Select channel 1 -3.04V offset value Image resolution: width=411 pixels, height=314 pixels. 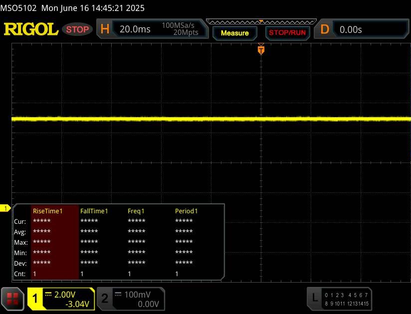tap(77, 304)
